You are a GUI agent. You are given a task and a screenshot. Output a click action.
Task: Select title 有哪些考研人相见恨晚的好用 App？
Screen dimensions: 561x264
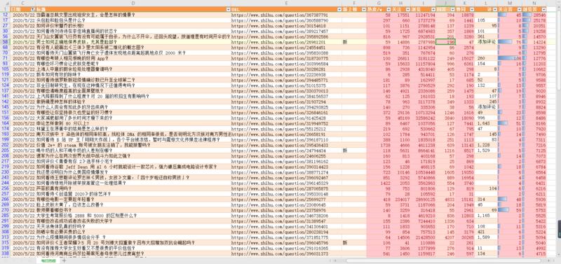coord(73,58)
